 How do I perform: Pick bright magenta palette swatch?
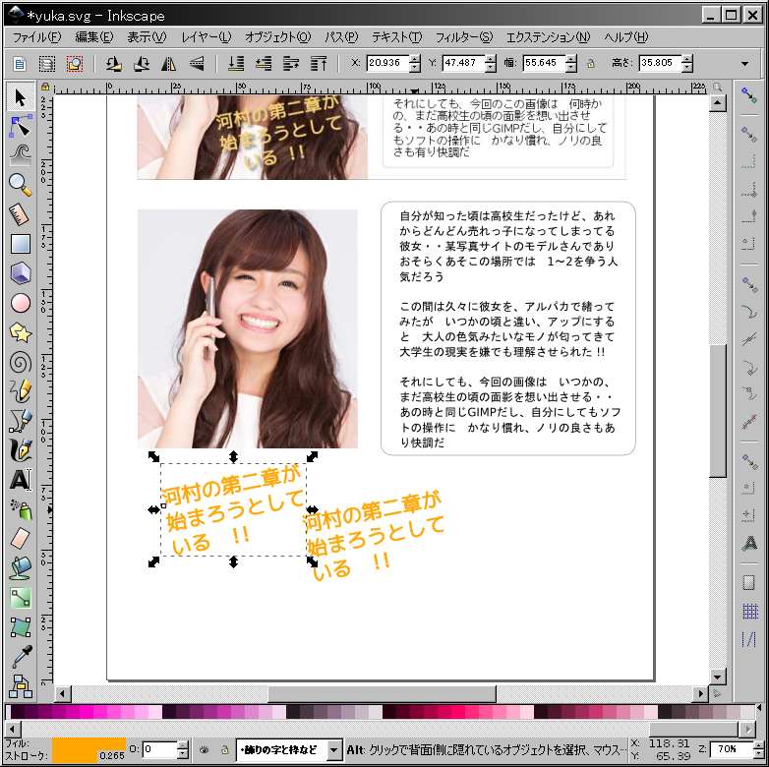(x=87, y=712)
